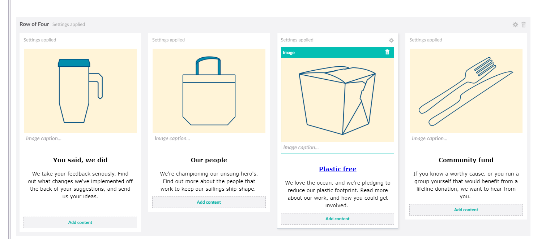This screenshot has height=239, width=533.
Task: Delete the selected Image block trash icon
Action: (387, 52)
